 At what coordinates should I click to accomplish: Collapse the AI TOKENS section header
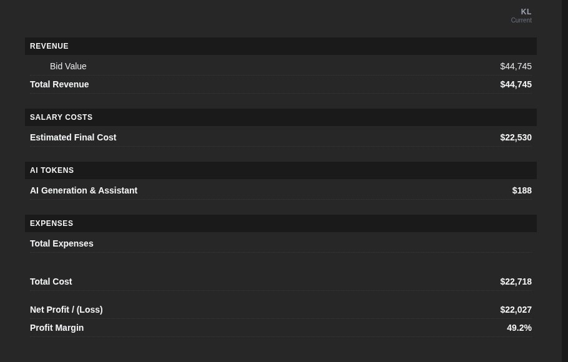281,170
